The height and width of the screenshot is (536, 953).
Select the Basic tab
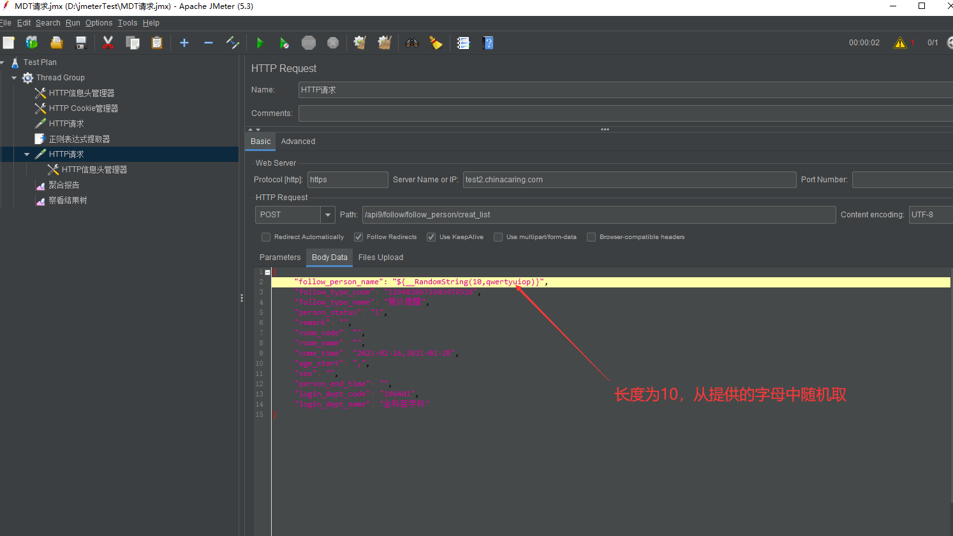coord(260,141)
